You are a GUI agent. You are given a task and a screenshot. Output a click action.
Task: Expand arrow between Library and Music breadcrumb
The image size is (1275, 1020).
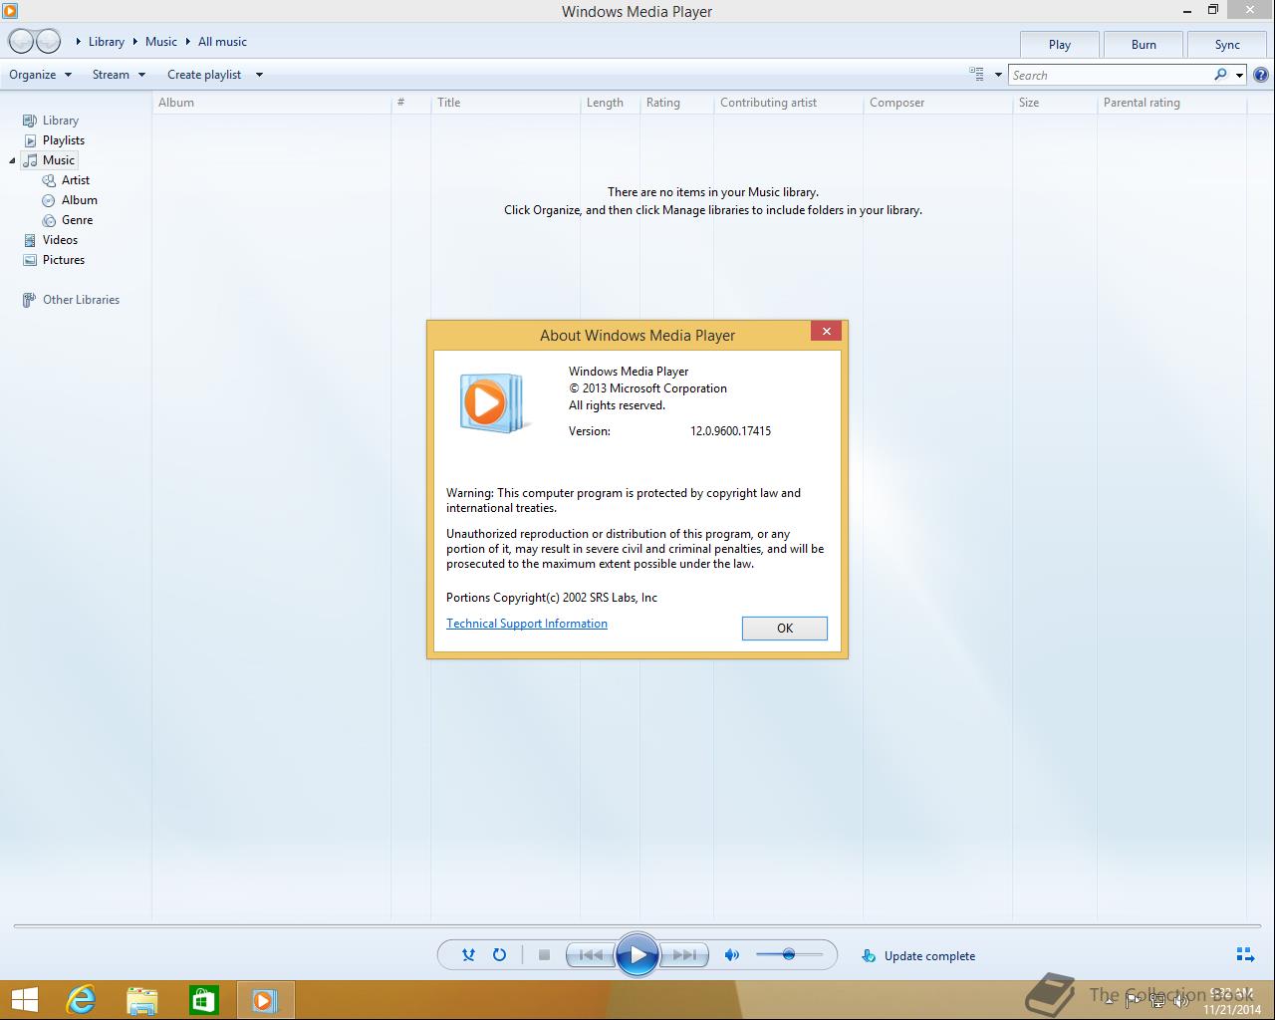[135, 42]
